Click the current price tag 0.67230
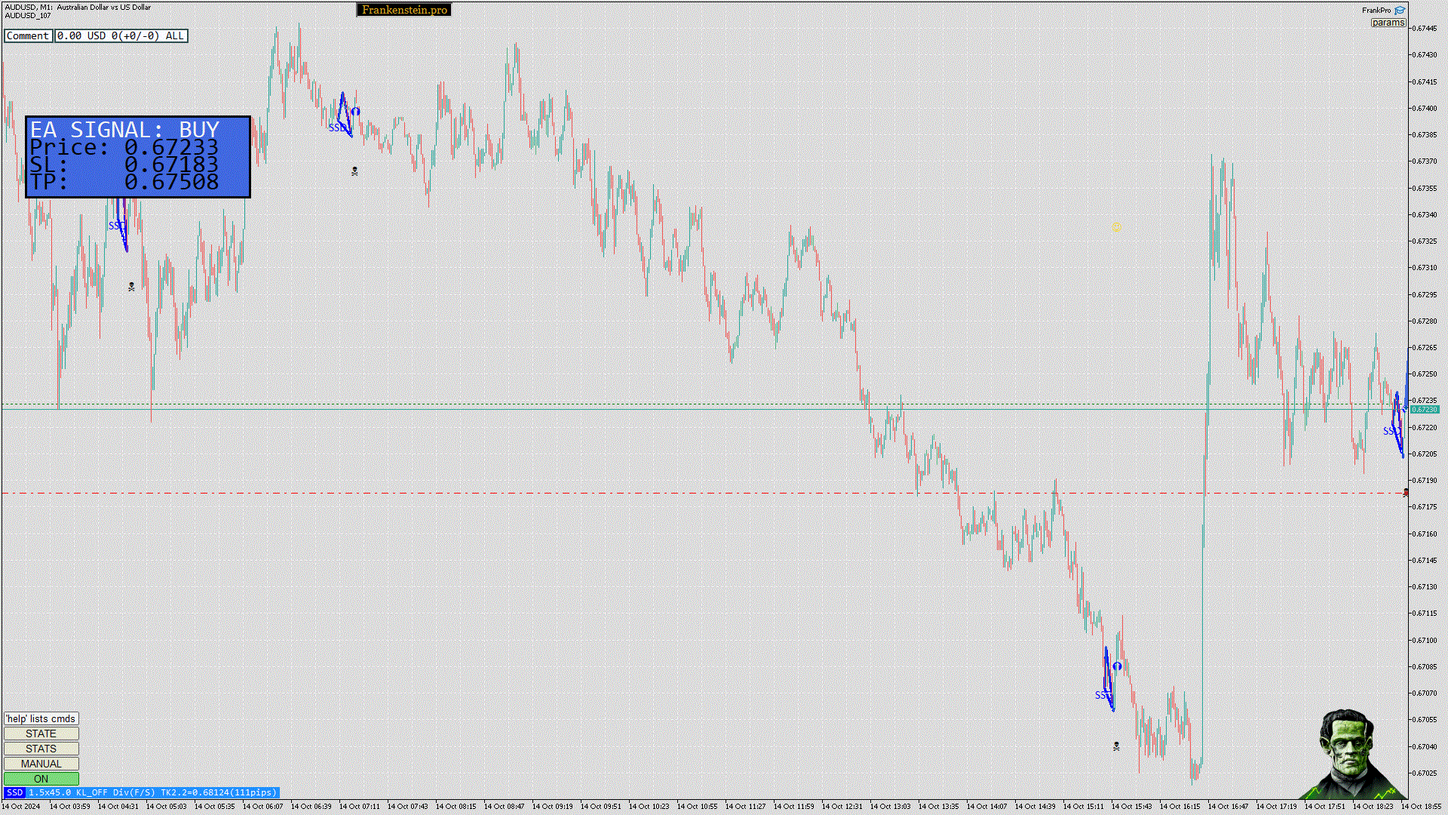The image size is (1448, 815). tap(1425, 409)
